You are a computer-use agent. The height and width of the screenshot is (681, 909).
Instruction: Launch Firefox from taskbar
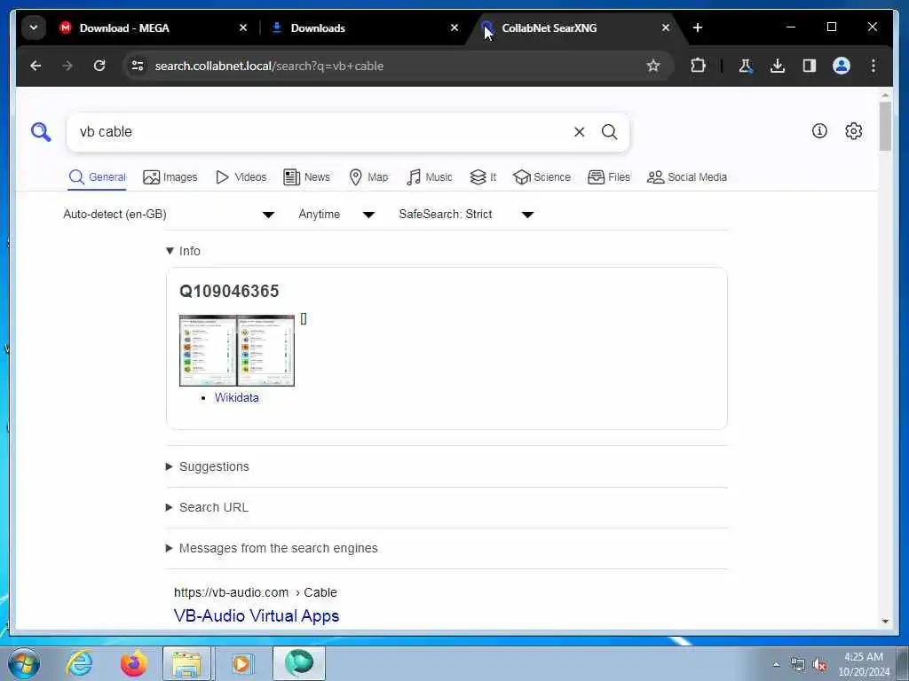coord(133,663)
